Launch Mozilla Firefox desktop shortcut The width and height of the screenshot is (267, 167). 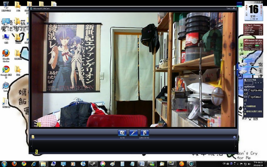pos(6,56)
